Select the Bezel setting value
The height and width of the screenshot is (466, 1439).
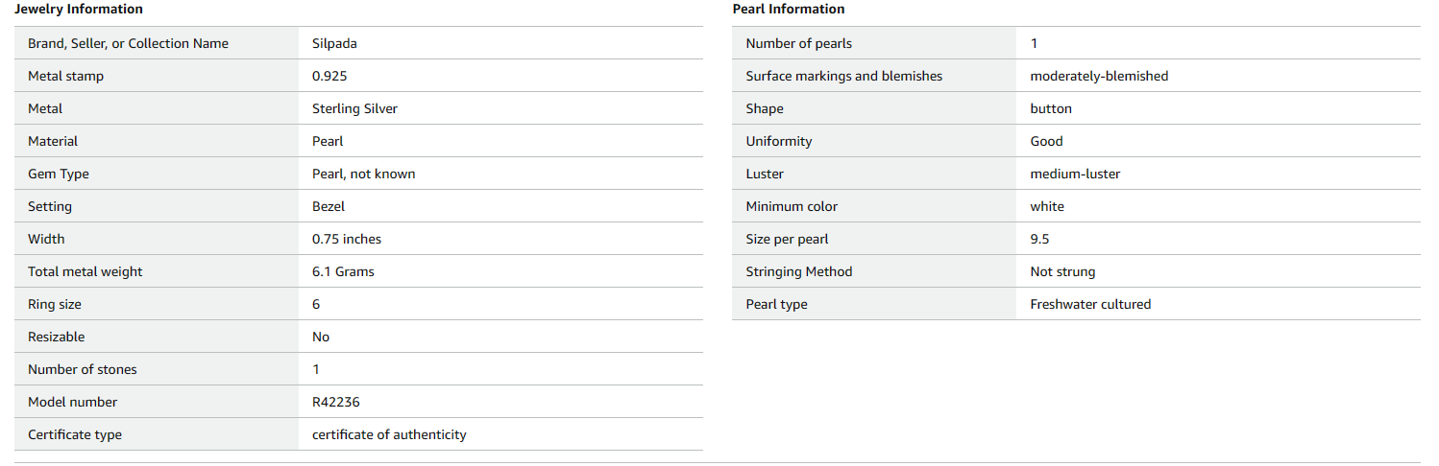(x=329, y=206)
